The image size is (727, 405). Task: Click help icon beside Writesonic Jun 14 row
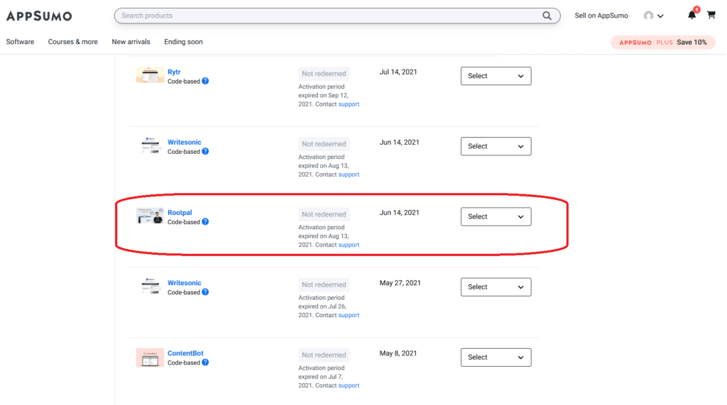[x=205, y=152]
